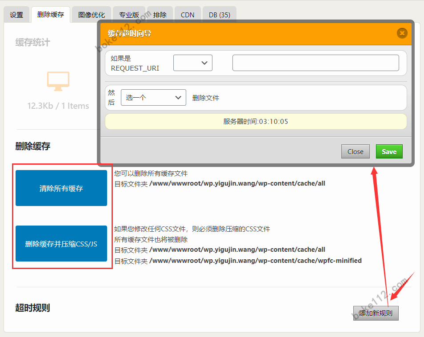424x337 pixels.
Task: Click the Close button in the wizard
Action: coord(355,151)
